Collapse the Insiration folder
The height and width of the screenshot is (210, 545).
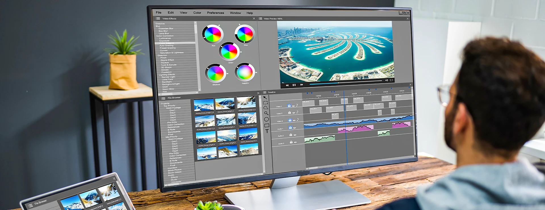pyautogui.click(x=172, y=168)
